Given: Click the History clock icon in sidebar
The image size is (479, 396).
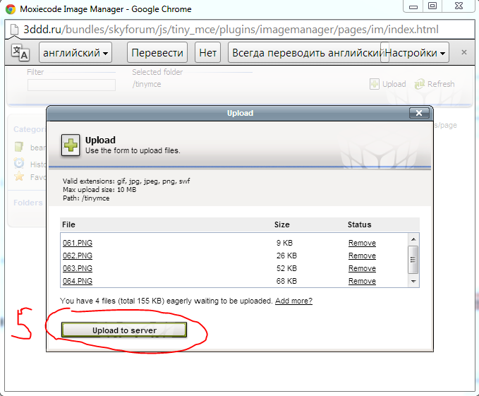Looking at the screenshot, I should pyautogui.click(x=19, y=163).
